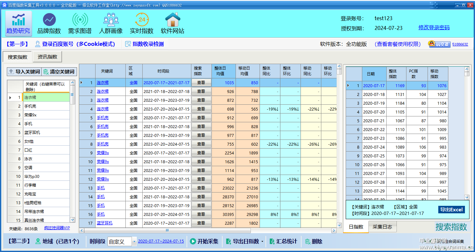Click the PC指数 column header

pyautogui.click(x=417, y=74)
